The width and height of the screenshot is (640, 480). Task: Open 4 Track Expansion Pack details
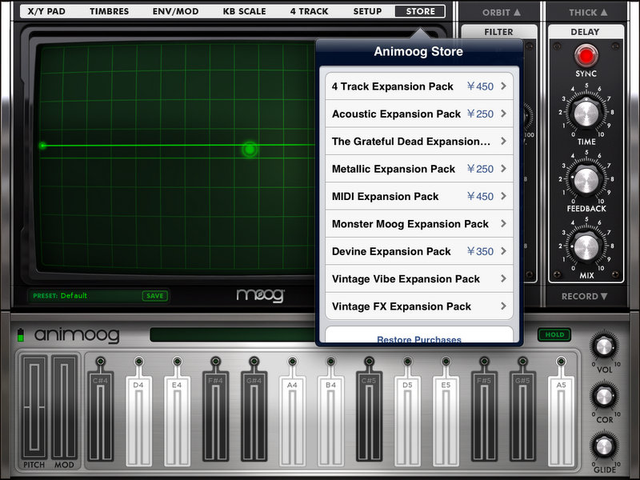coord(419,86)
